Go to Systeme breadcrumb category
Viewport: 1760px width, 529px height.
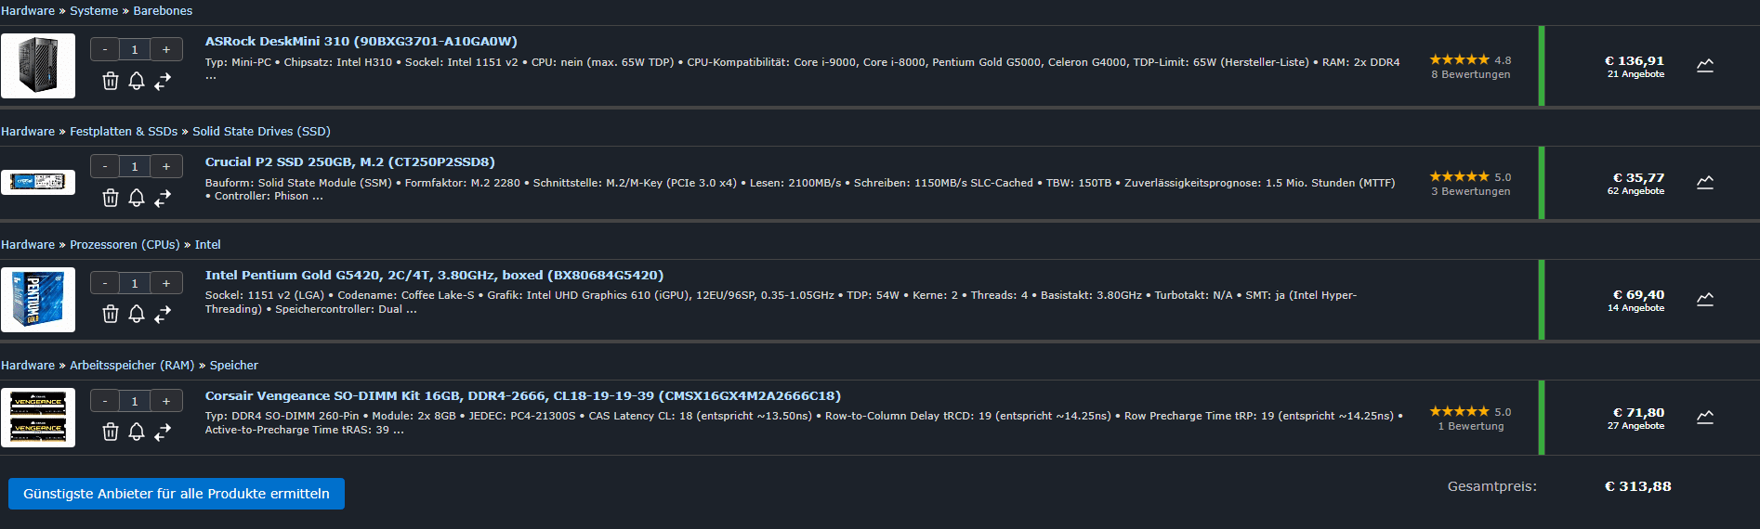point(94,11)
